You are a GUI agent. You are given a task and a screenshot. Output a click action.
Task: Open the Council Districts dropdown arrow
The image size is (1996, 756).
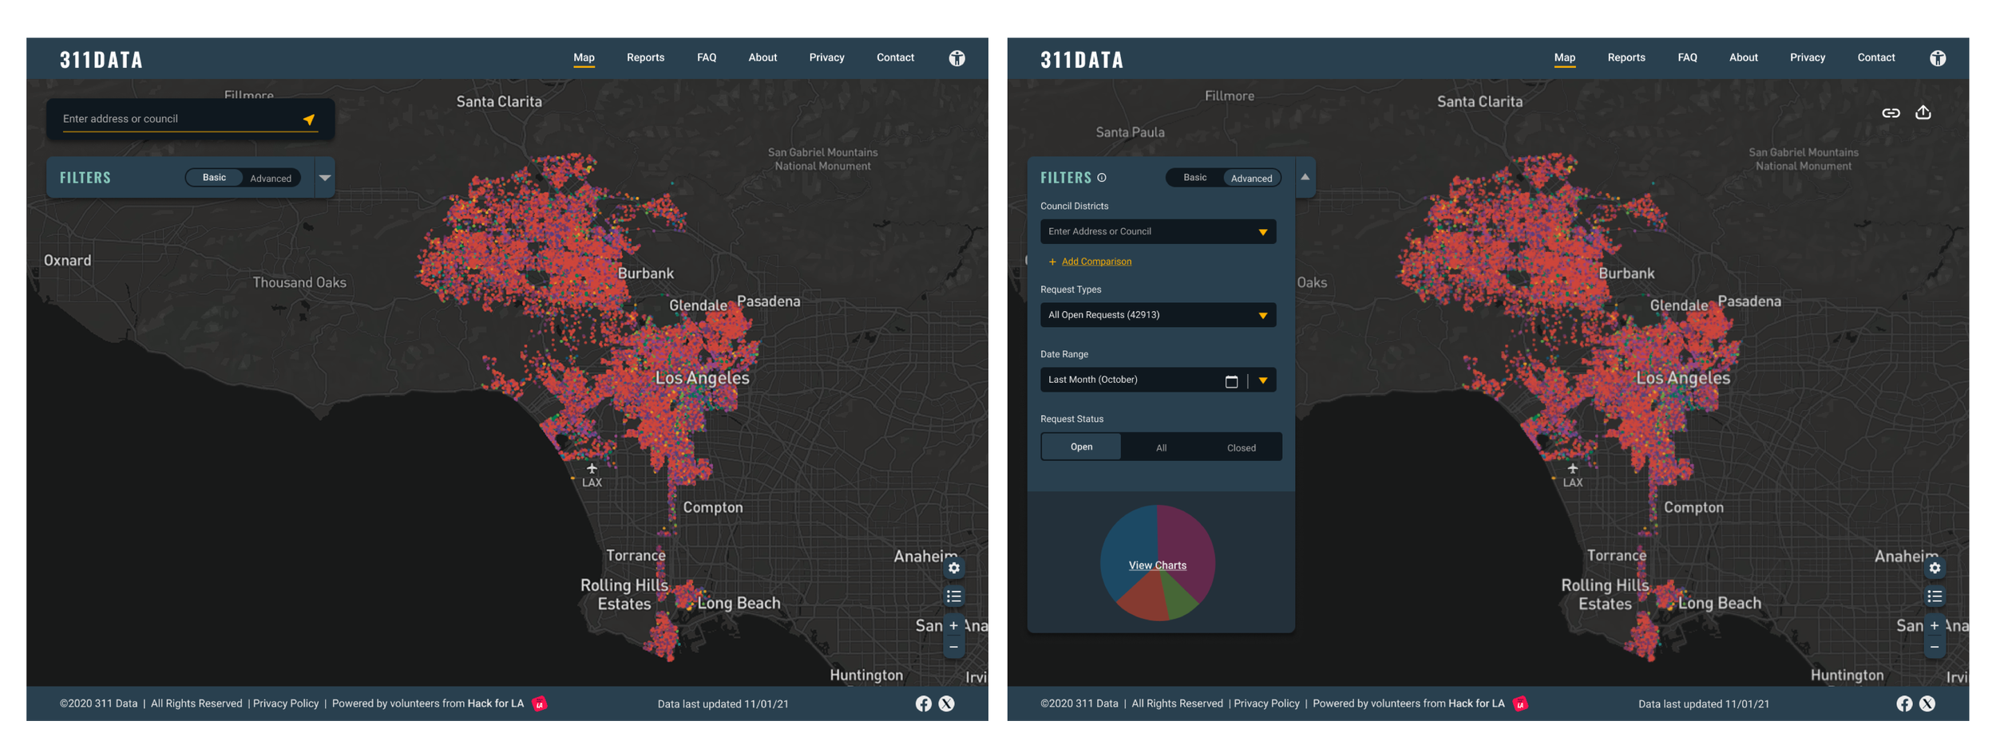click(x=1262, y=232)
